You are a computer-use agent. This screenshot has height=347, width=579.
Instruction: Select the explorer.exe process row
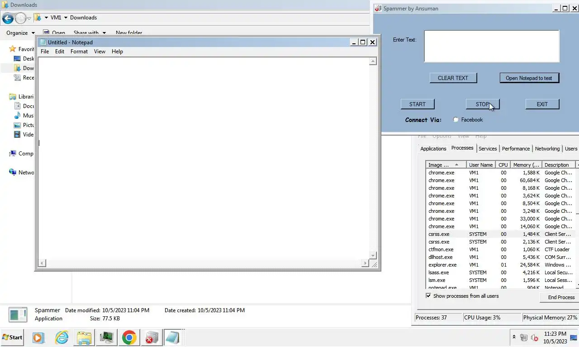(500, 265)
